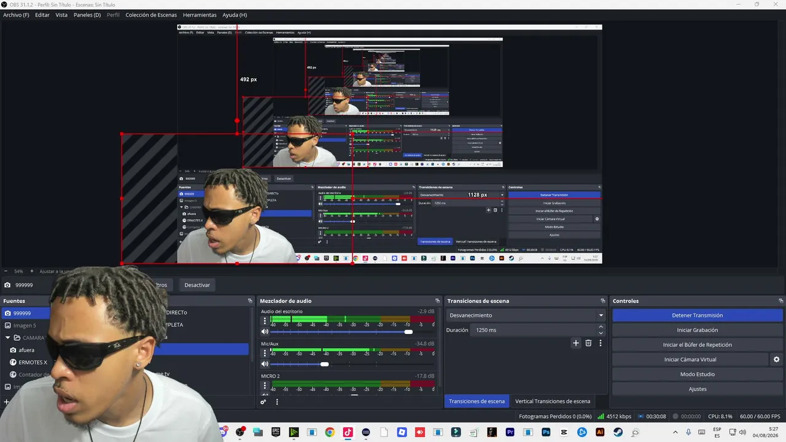
Task: Open the Desvanecimiento transition dropdown
Action: (x=526, y=316)
